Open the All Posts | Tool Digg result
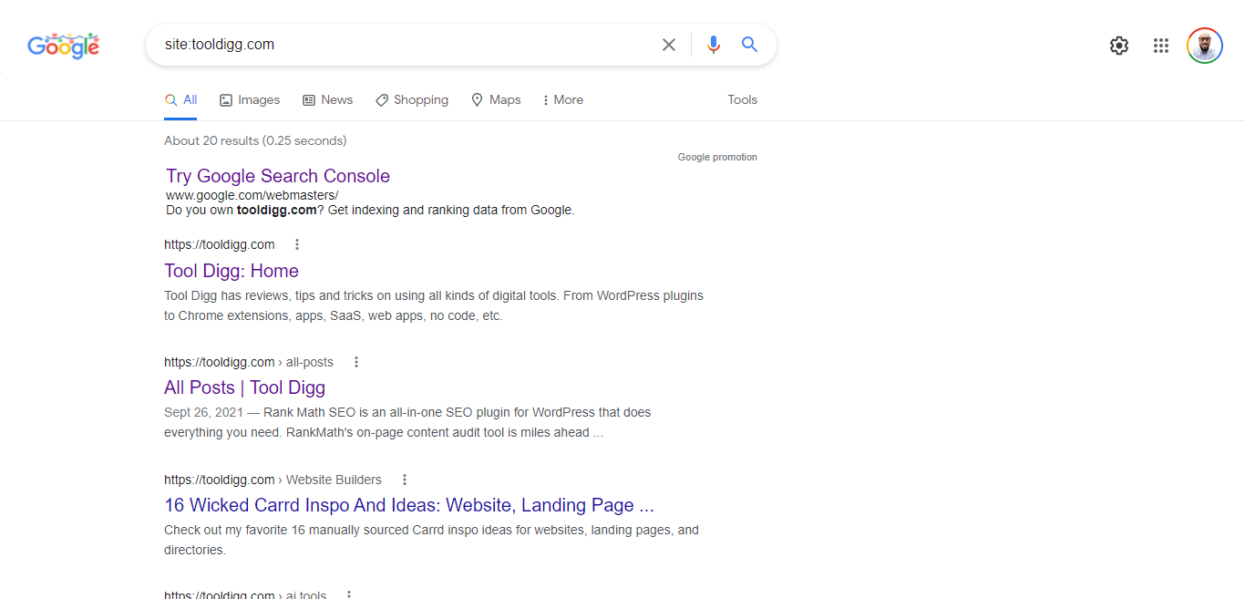 tap(244, 387)
